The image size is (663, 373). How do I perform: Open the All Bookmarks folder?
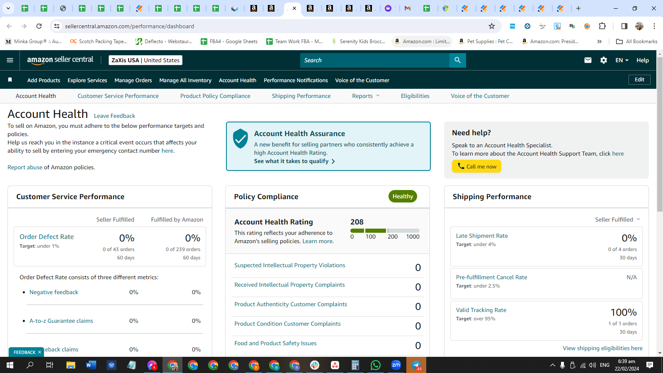click(x=637, y=41)
